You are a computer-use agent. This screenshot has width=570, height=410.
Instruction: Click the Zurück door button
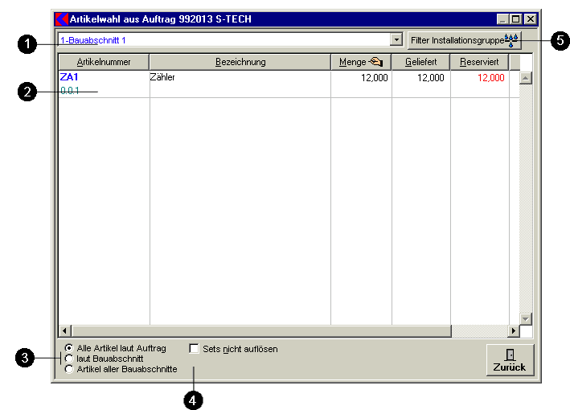coord(510,359)
